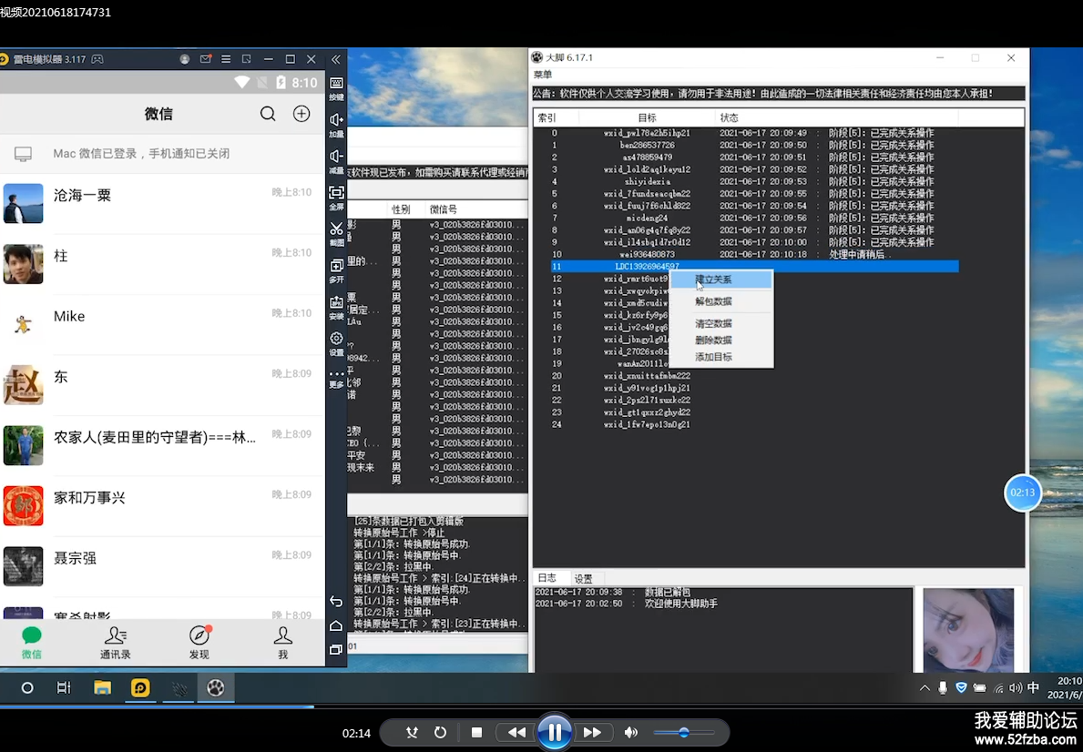Select 添加目标 in the context menu

click(721, 357)
